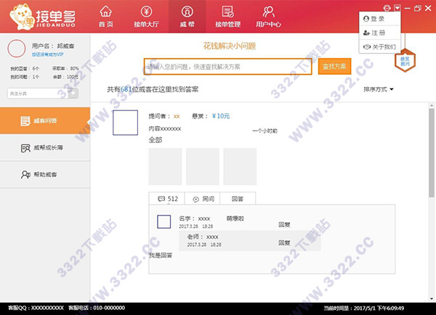Click the 我的回答 6个 stat

25,68
